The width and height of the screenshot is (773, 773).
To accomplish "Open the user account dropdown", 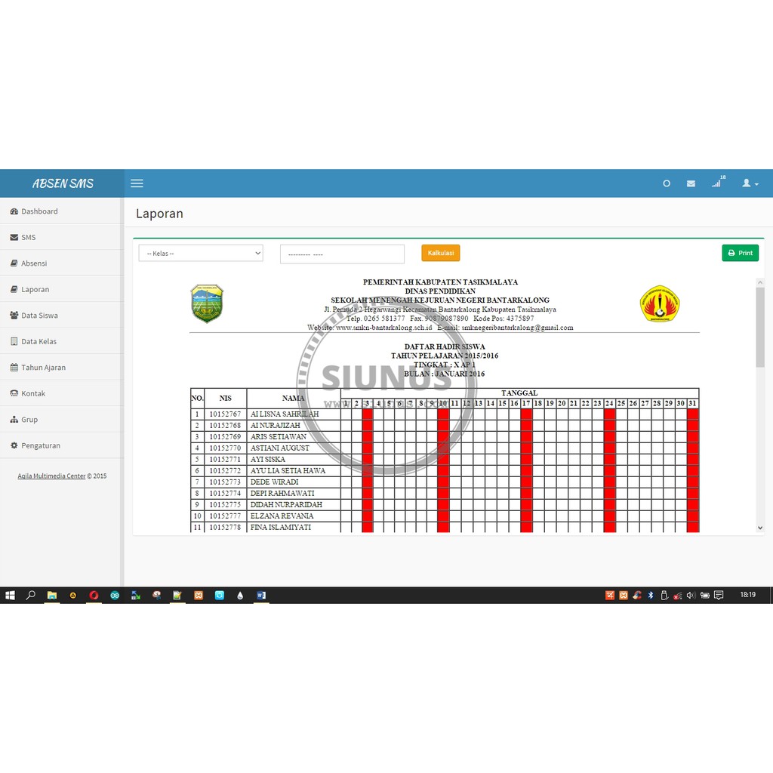I will click(750, 183).
